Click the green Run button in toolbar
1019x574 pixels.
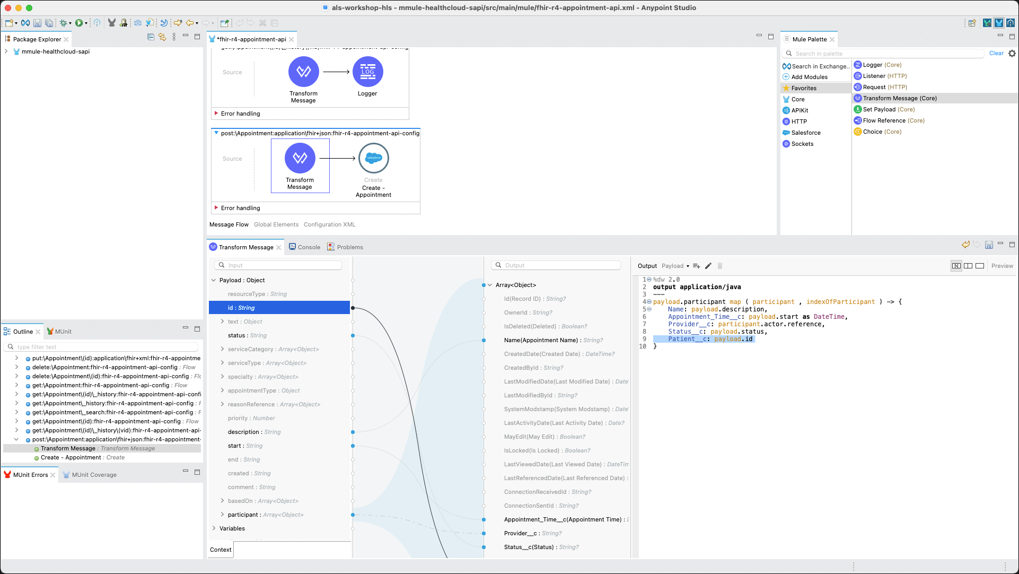point(78,23)
